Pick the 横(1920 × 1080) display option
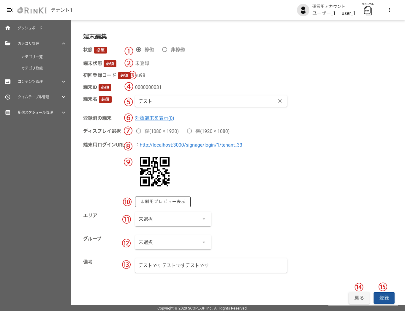Image resolution: width=405 pixels, height=311 pixels. coord(189,131)
